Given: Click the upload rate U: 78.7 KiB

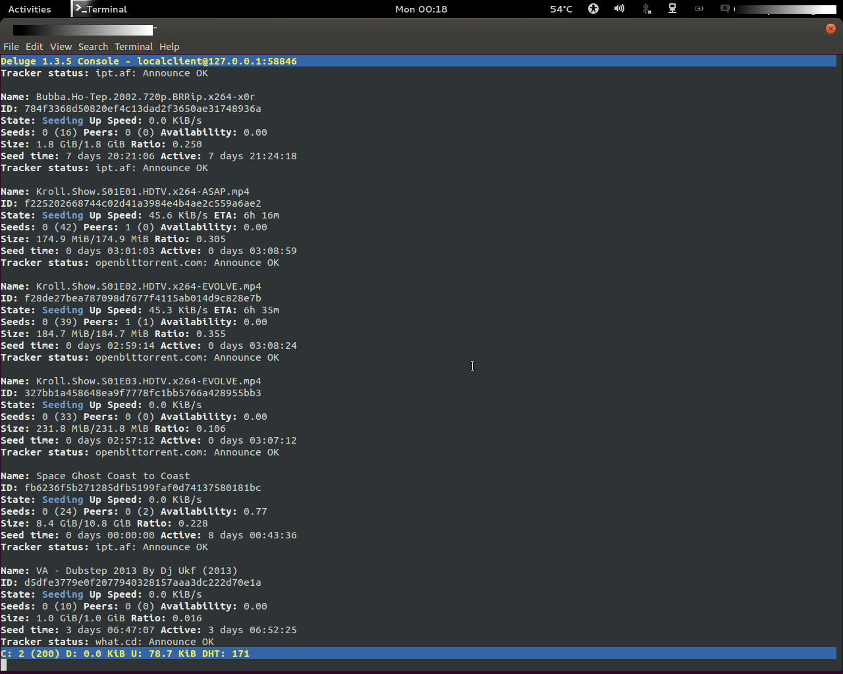Looking at the screenshot, I should point(163,654).
